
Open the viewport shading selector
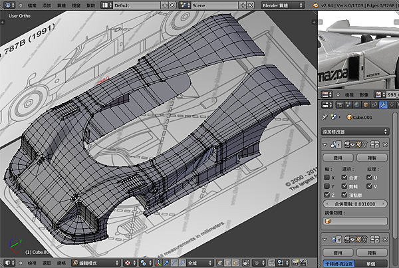130,263
